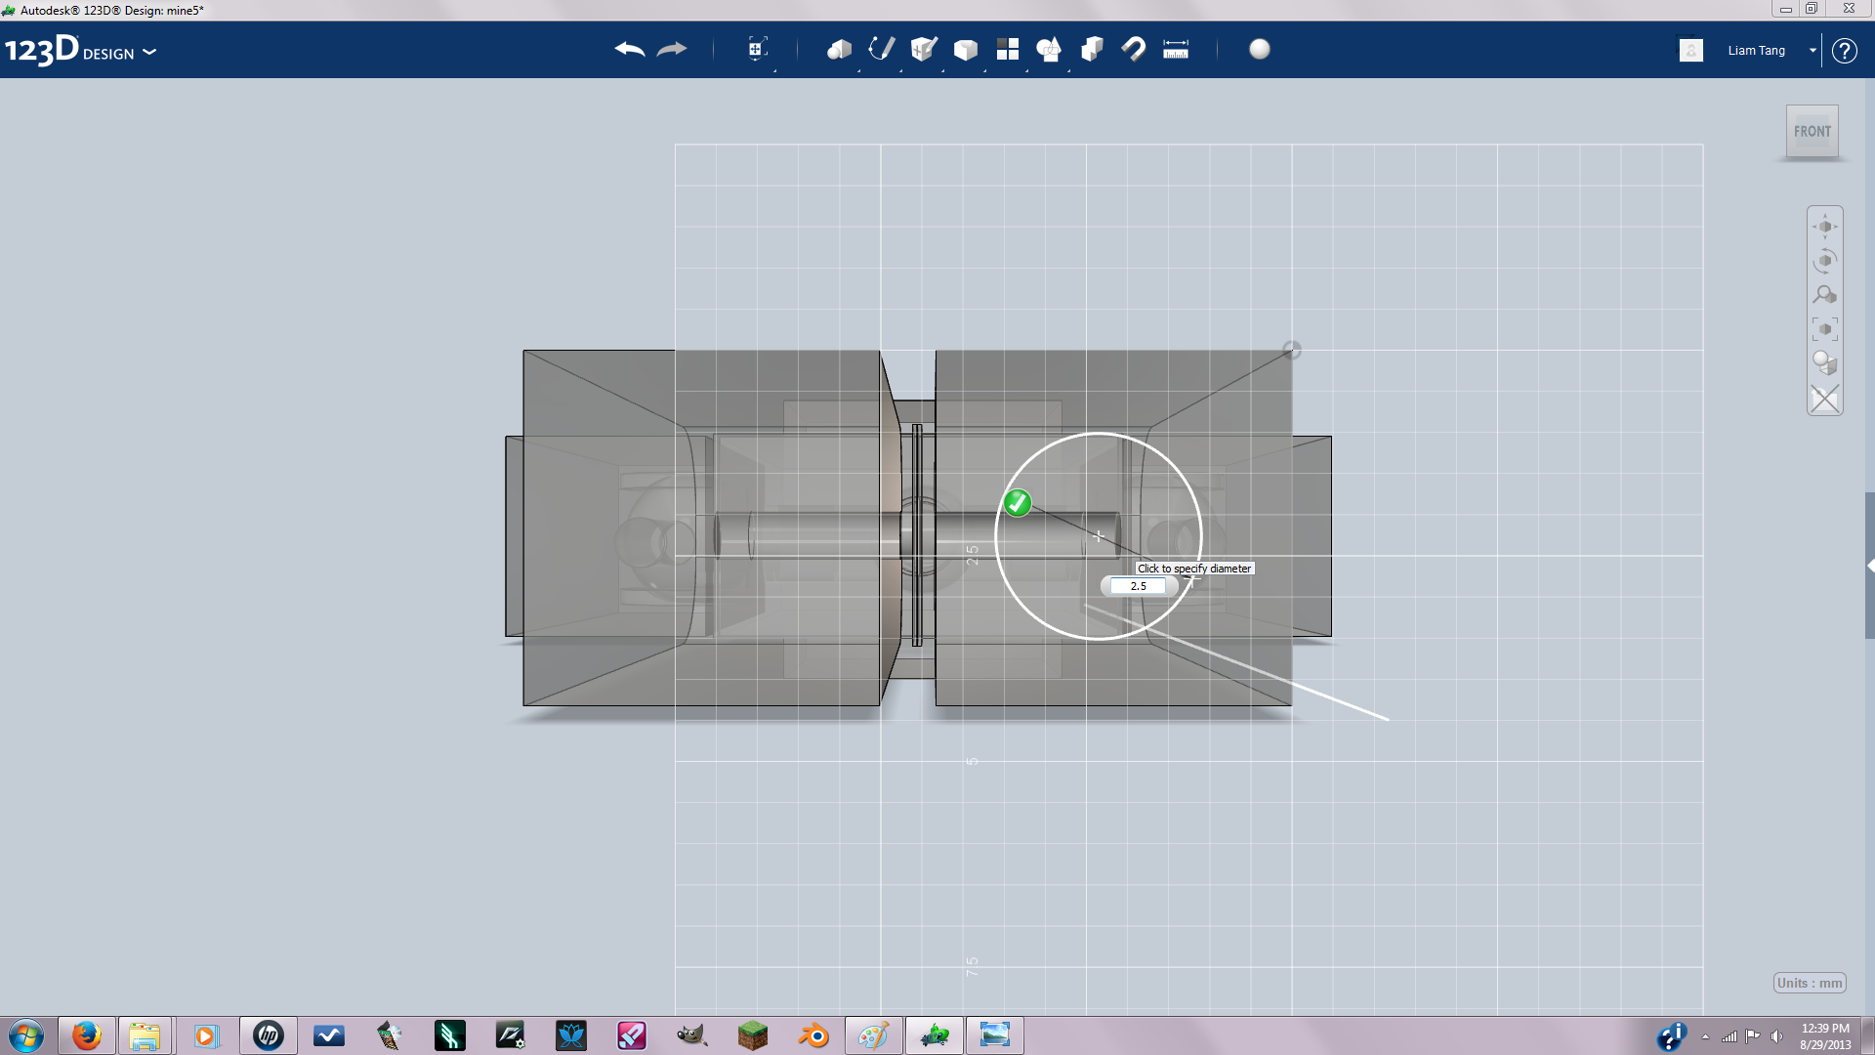Open GIMP from the taskbar
This screenshot has height=1055, width=1875.
click(x=692, y=1035)
